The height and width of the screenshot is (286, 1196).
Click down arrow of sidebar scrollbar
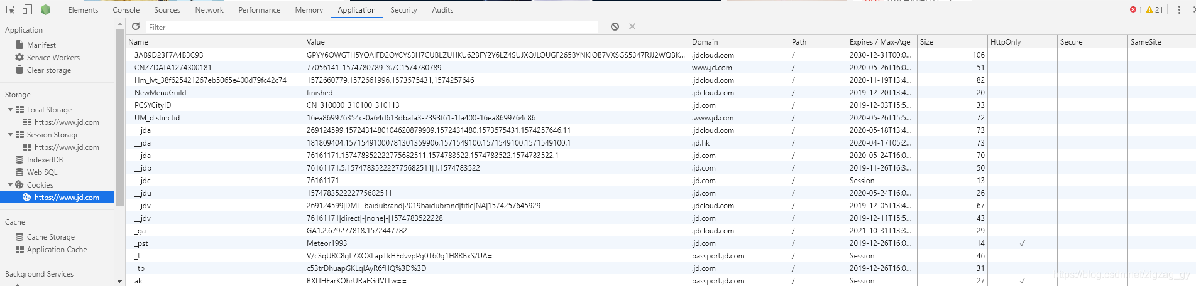[x=119, y=282]
